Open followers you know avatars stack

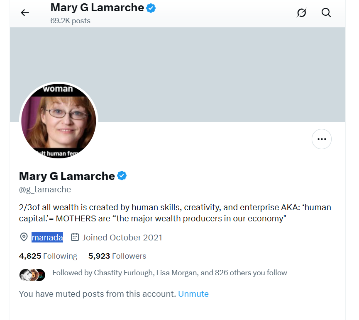click(x=32, y=275)
